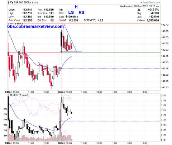172x145 pixels.
Task: Click the blue descending trendline on SPY chart
Action: click(x=70, y=37)
